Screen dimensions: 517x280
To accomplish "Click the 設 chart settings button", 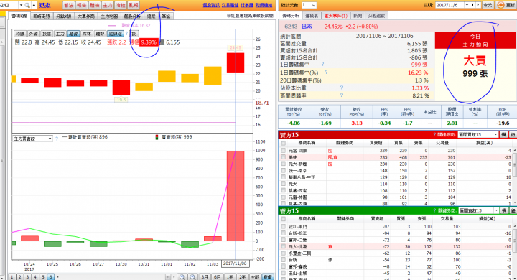I will click(x=134, y=34).
